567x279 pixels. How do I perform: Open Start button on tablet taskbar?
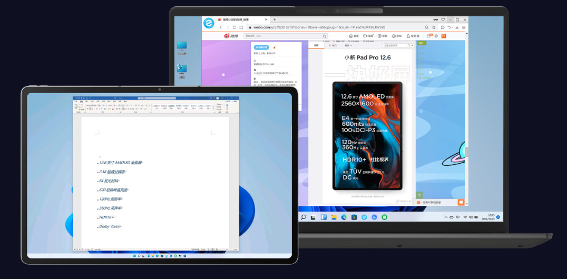(135, 256)
